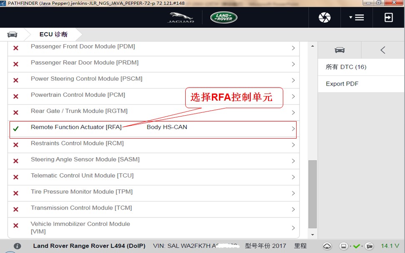Screen dimensions: 405x253
Task: Open Rear Gate / Trunk Module [RGTM]
Action: [x=153, y=112]
